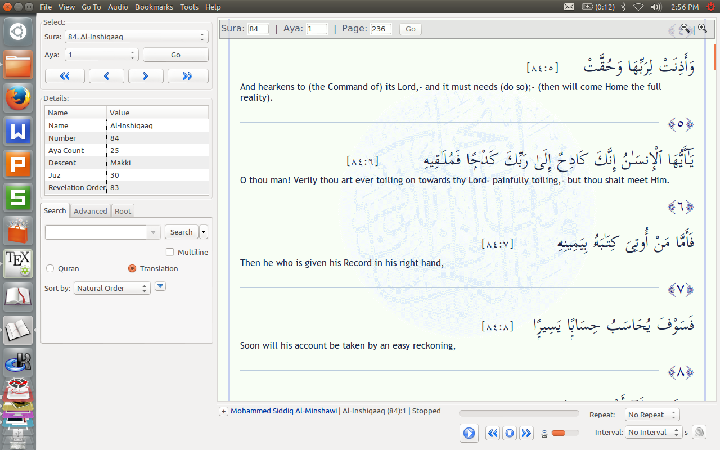The image size is (720, 450).
Task: Click inside the Page number field
Action: coord(380,29)
